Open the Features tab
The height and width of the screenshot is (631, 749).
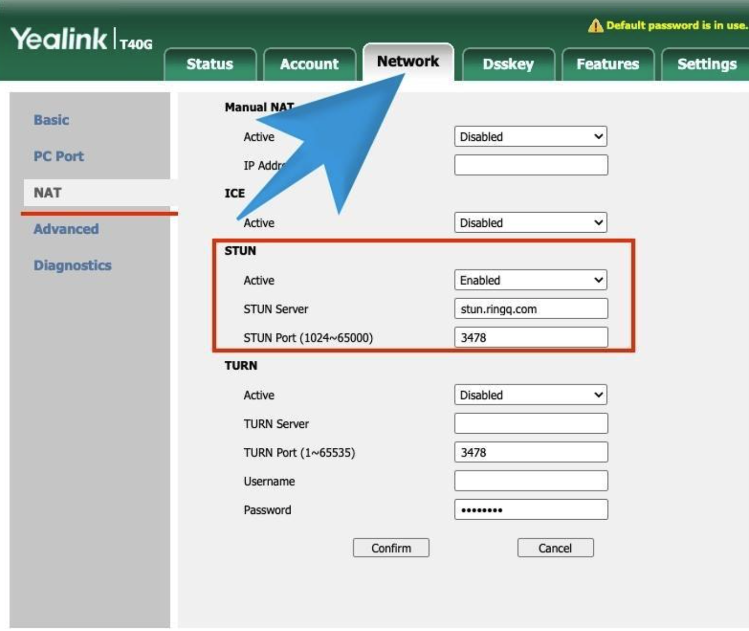coord(608,64)
